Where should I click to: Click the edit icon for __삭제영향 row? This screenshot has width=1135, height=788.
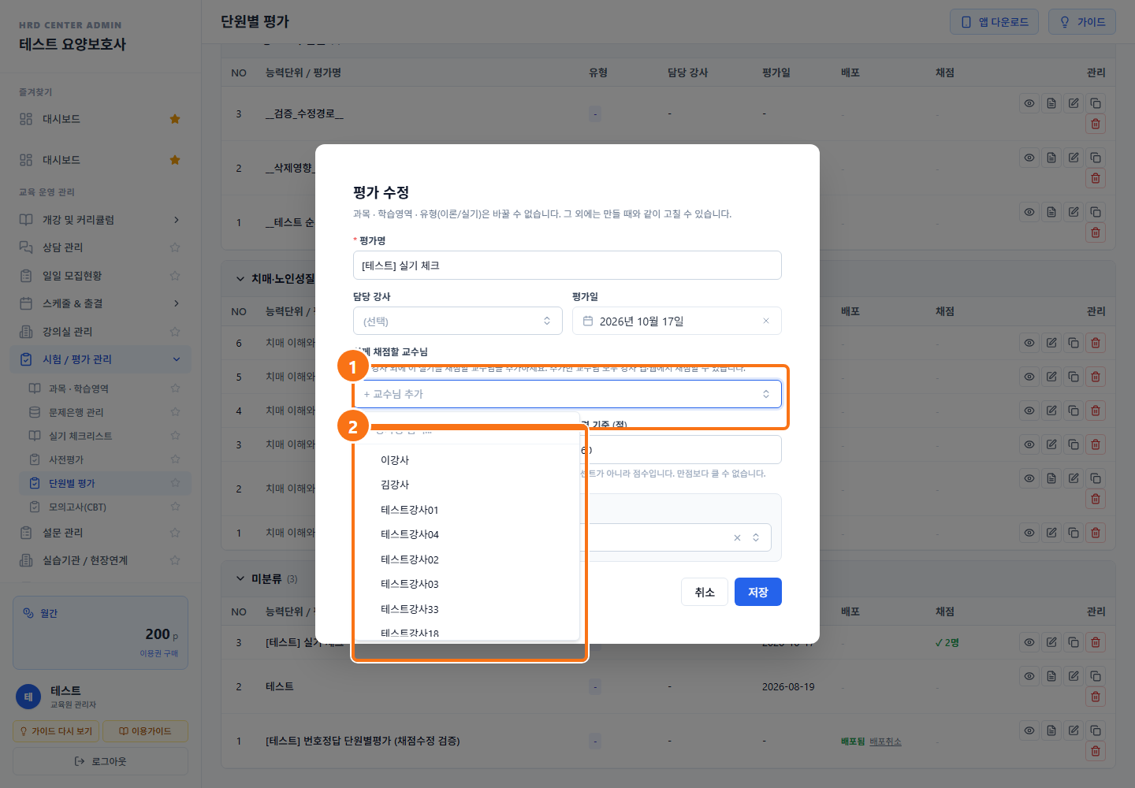pyautogui.click(x=1074, y=158)
